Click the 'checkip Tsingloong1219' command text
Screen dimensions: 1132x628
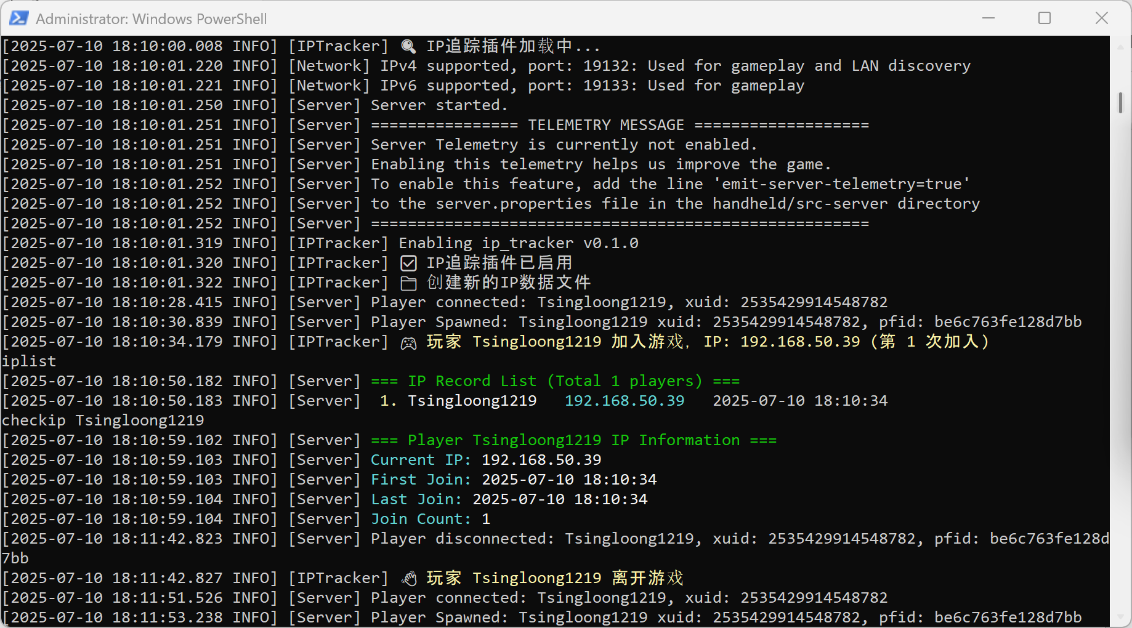click(103, 421)
